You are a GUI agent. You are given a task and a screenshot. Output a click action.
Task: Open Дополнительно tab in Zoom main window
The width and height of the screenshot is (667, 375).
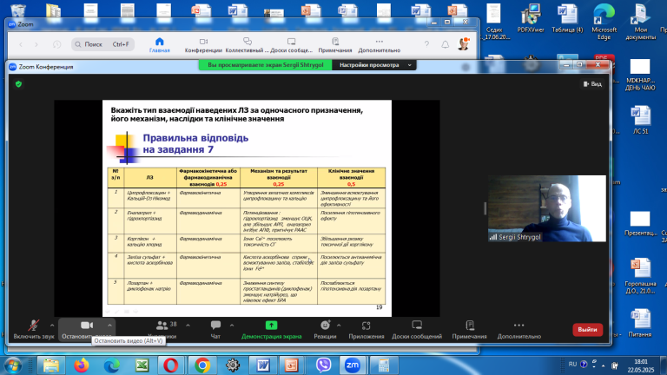[x=379, y=44]
